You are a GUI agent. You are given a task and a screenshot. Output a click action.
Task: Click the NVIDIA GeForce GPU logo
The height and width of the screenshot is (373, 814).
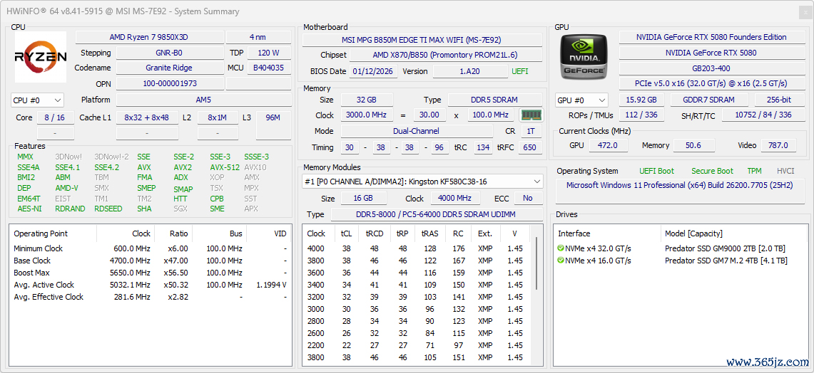click(584, 57)
